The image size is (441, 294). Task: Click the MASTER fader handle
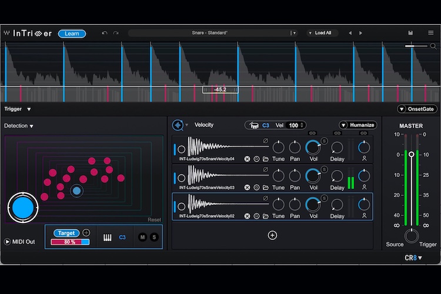[412, 154]
